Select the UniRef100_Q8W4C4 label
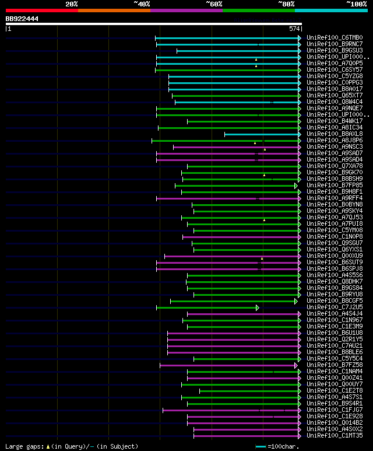Image resolution: width=373 pixels, height=451 pixels. 335,102
